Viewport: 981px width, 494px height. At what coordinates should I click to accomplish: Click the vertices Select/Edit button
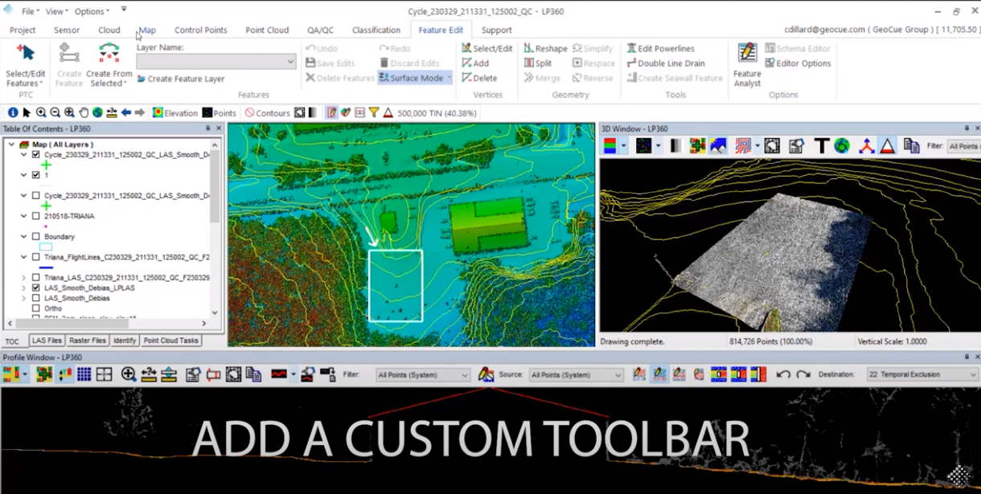pos(487,48)
